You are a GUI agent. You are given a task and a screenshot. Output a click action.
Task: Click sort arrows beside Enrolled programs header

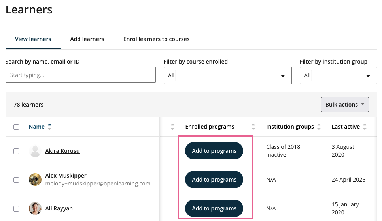pos(253,127)
